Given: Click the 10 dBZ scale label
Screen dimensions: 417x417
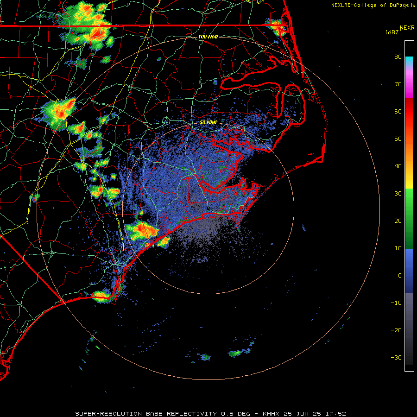Looking at the screenshot, I should coord(398,248).
